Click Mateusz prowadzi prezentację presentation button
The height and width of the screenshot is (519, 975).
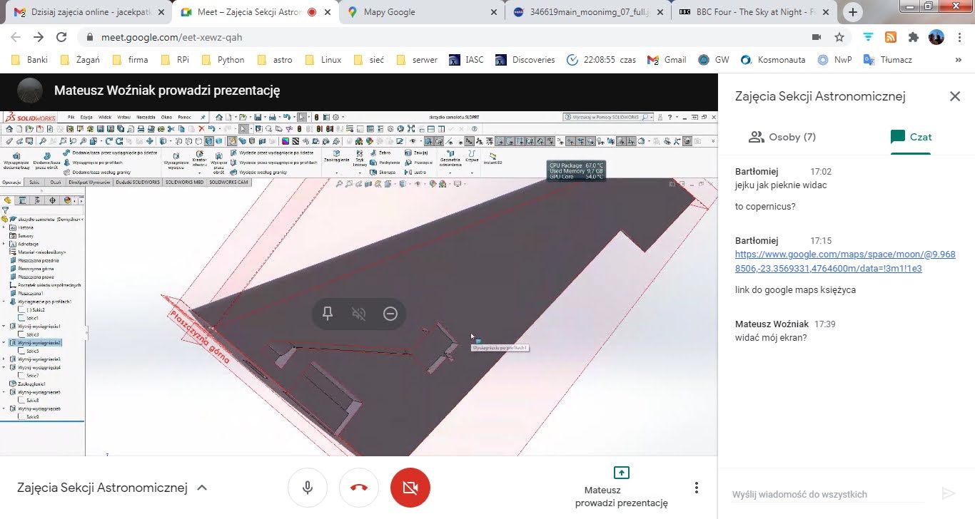pos(621,488)
